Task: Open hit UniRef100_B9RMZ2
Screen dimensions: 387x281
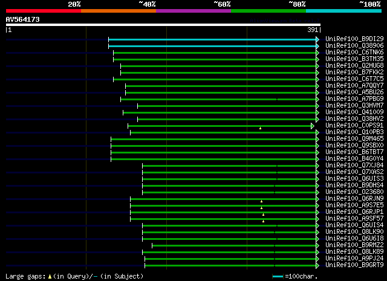Action: coord(354,245)
